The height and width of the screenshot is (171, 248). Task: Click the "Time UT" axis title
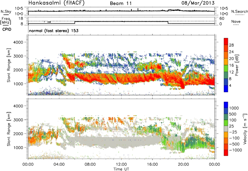pos(121,169)
